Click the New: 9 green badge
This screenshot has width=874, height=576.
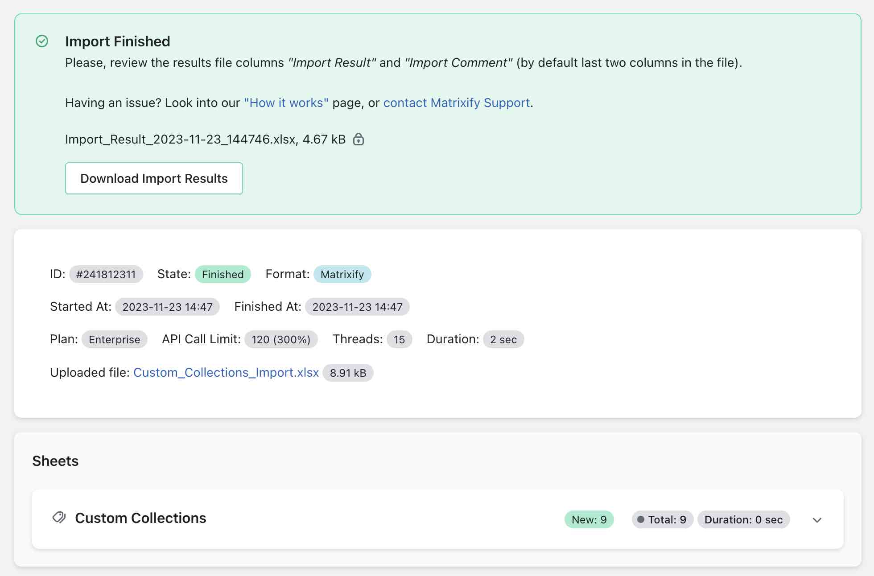[x=589, y=519]
